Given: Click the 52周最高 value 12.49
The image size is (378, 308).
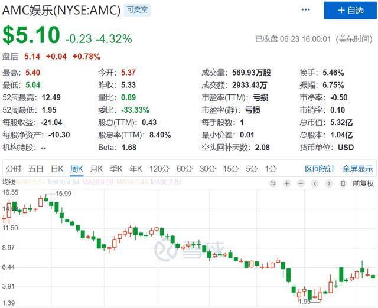Looking at the screenshot, I should pos(51,97).
